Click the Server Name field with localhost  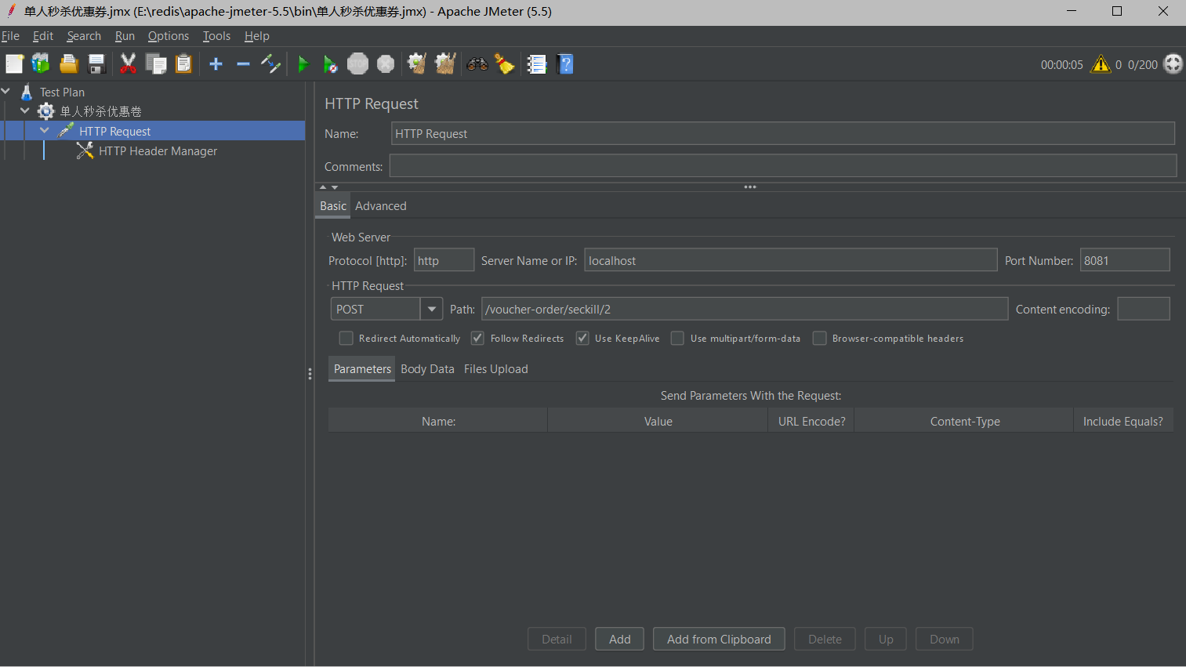790,259
